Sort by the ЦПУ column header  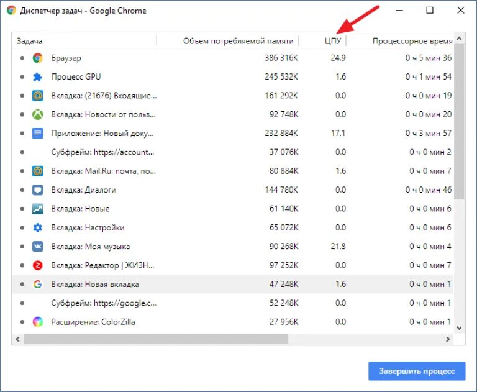point(322,41)
